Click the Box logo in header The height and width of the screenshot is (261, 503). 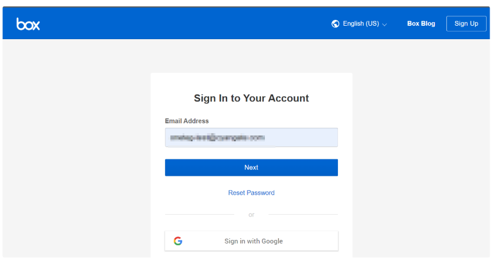[x=28, y=24]
